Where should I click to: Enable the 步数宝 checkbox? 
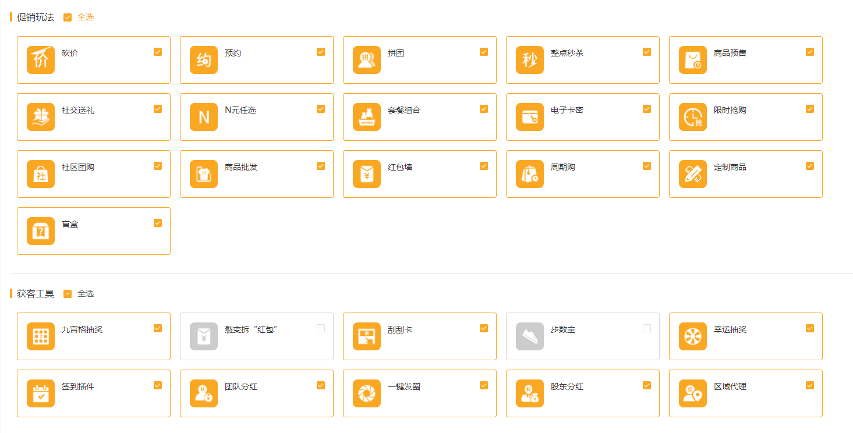coord(647,328)
